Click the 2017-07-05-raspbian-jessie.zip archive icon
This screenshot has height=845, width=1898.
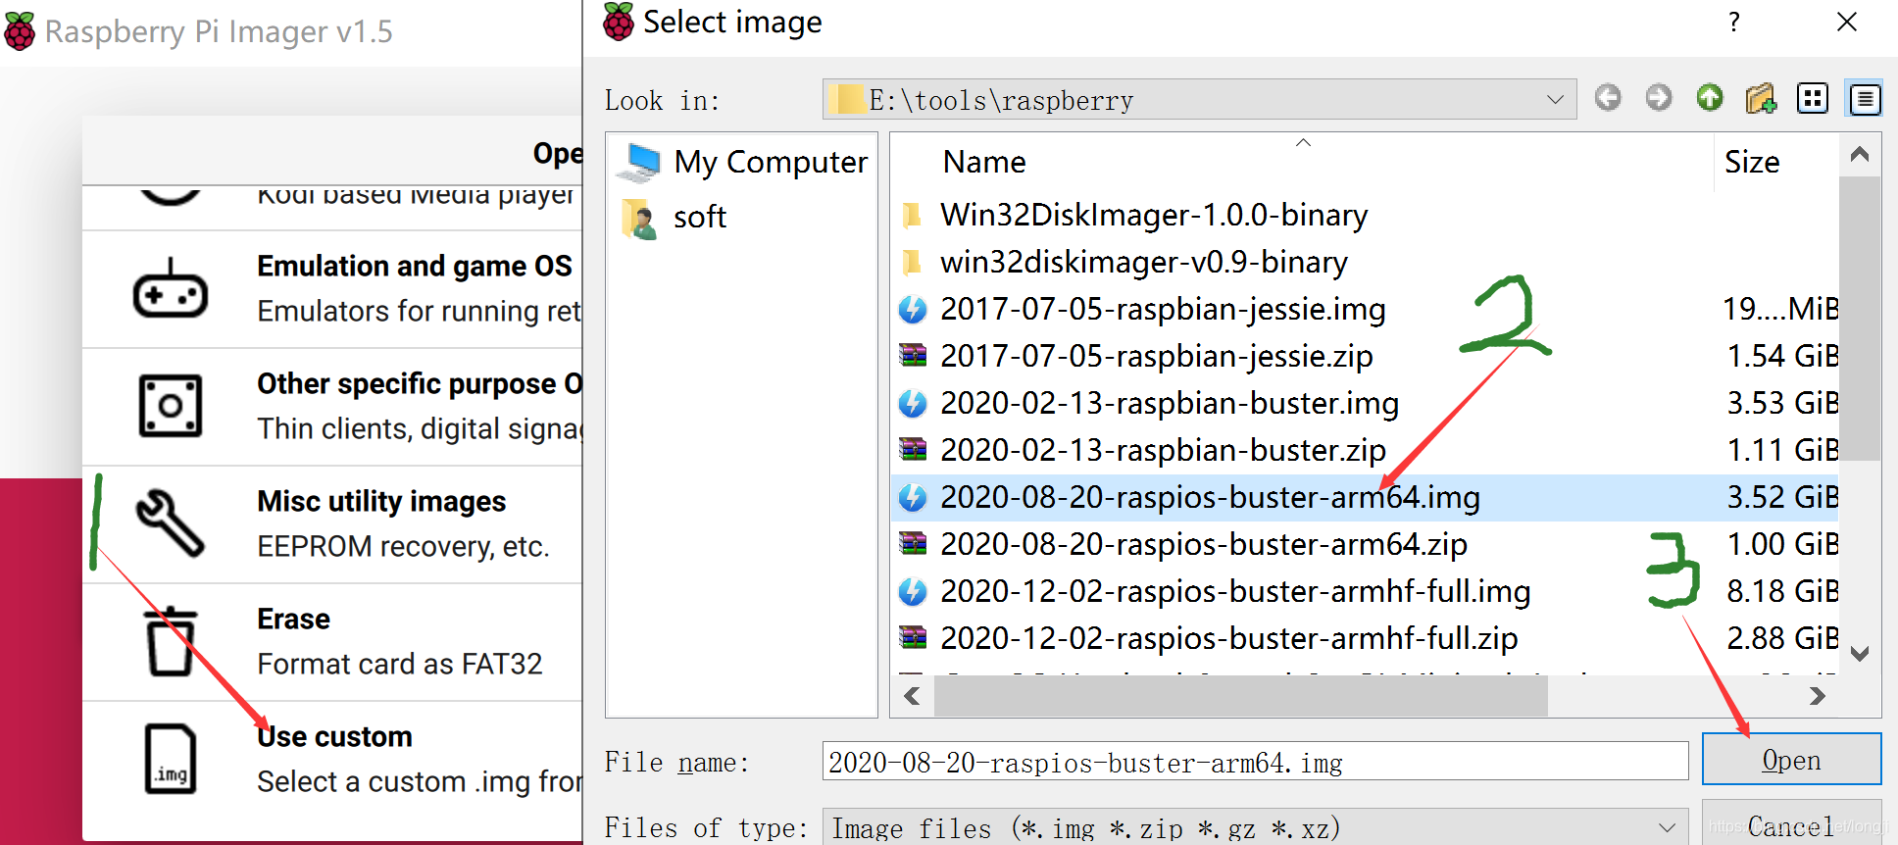[x=913, y=355]
